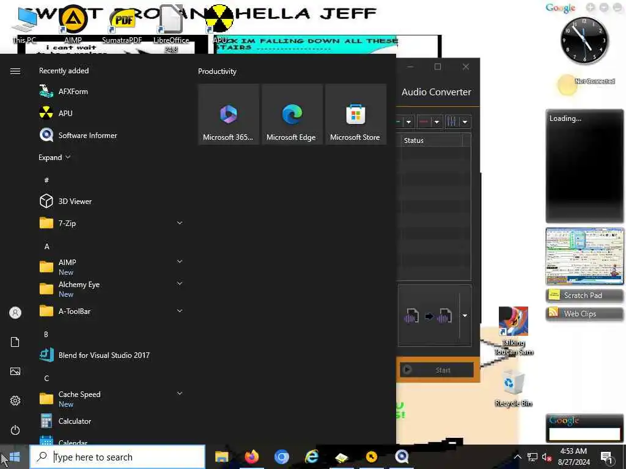Focus the Type here to search box
626x469 pixels.
tap(117, 457)
